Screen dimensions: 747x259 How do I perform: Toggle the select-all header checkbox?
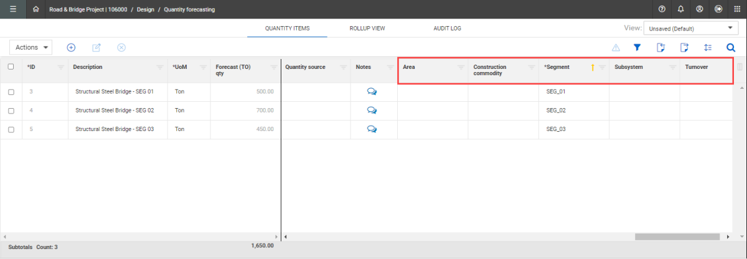coord(11,67)
